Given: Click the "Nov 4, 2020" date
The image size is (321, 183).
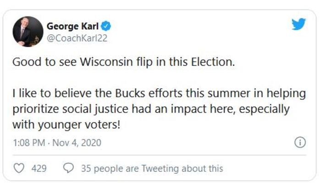Looking at the screenshot, I should (76, 143).
